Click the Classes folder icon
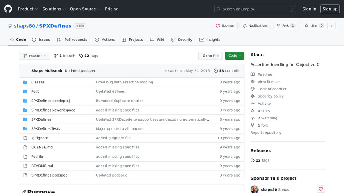The image size is (344, 193). coord(25,82)
